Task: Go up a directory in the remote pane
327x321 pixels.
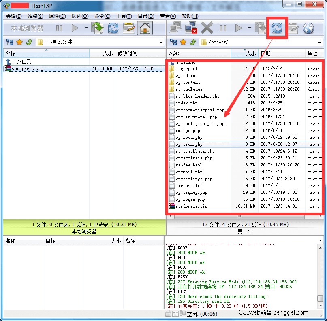Action: tap(193, 42)
